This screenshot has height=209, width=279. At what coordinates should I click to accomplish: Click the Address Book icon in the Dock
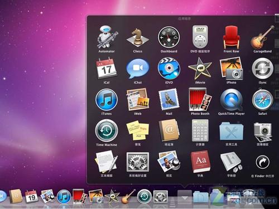(16, 196)
